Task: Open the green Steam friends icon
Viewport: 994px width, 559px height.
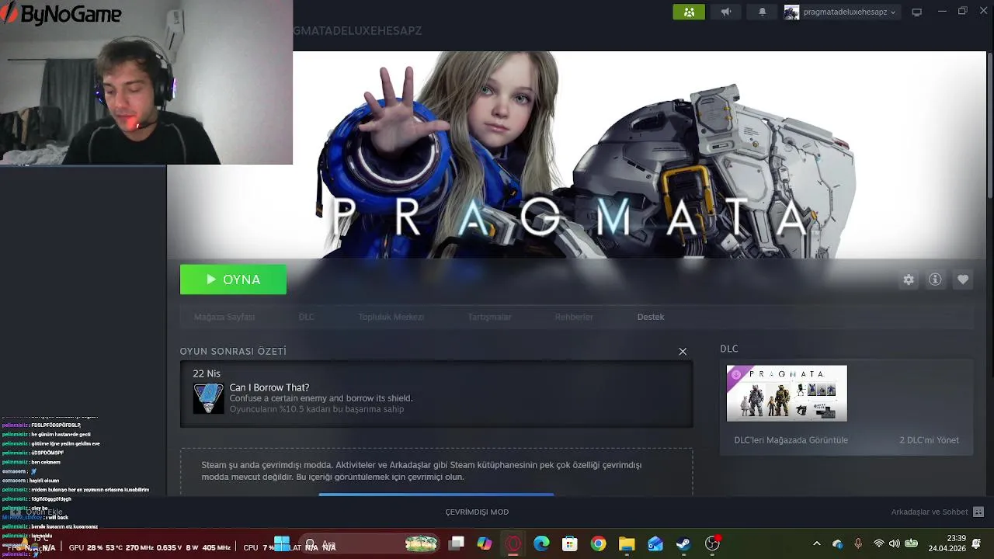Action: [x=689, y=12]
